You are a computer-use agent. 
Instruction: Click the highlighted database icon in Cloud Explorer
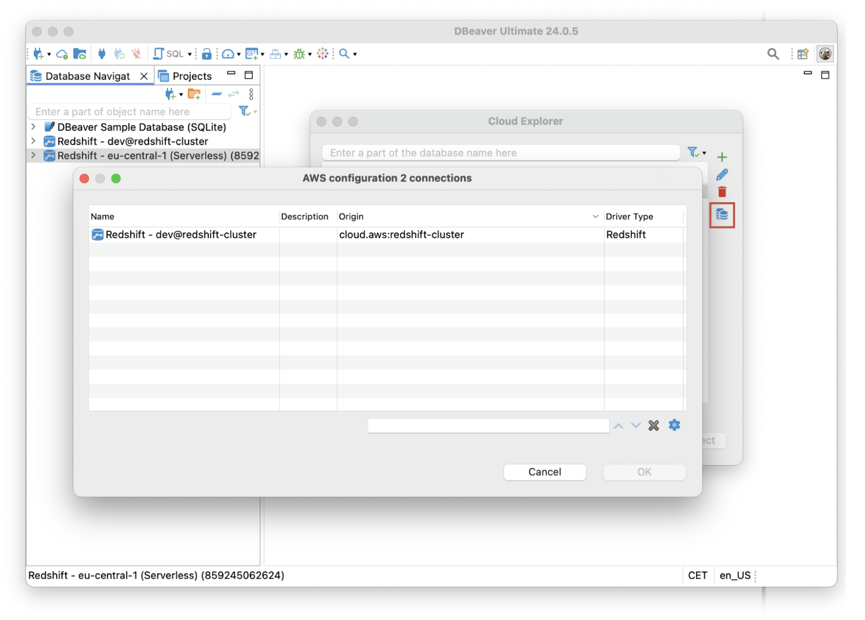pos(722,215)
